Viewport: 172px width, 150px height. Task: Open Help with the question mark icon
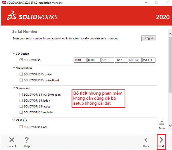pyautogui.click(x=26, y=140)
